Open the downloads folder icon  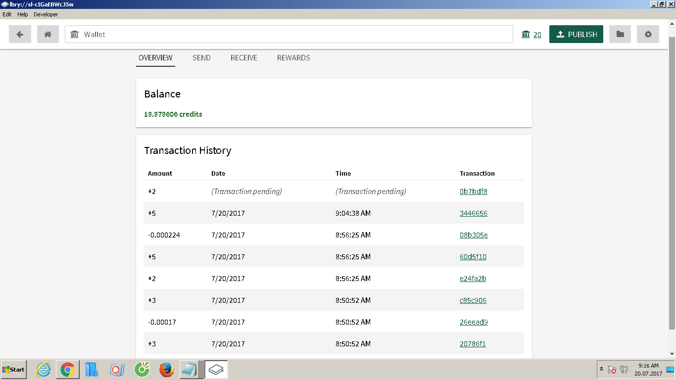coord(620,34)
